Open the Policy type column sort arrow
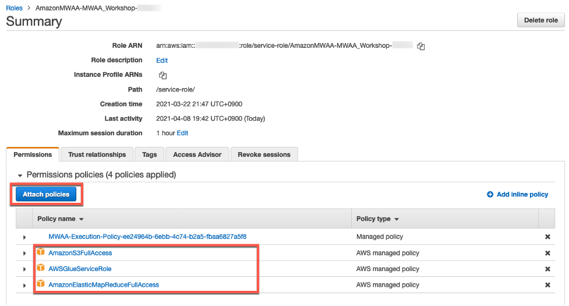This screenshot has width=569, height=306. 397,219
